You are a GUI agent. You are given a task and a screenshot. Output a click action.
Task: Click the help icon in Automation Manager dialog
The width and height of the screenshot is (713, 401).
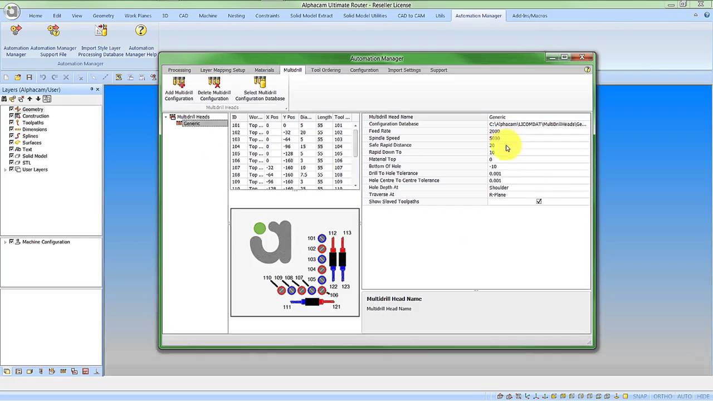click(x=587, y=70)
